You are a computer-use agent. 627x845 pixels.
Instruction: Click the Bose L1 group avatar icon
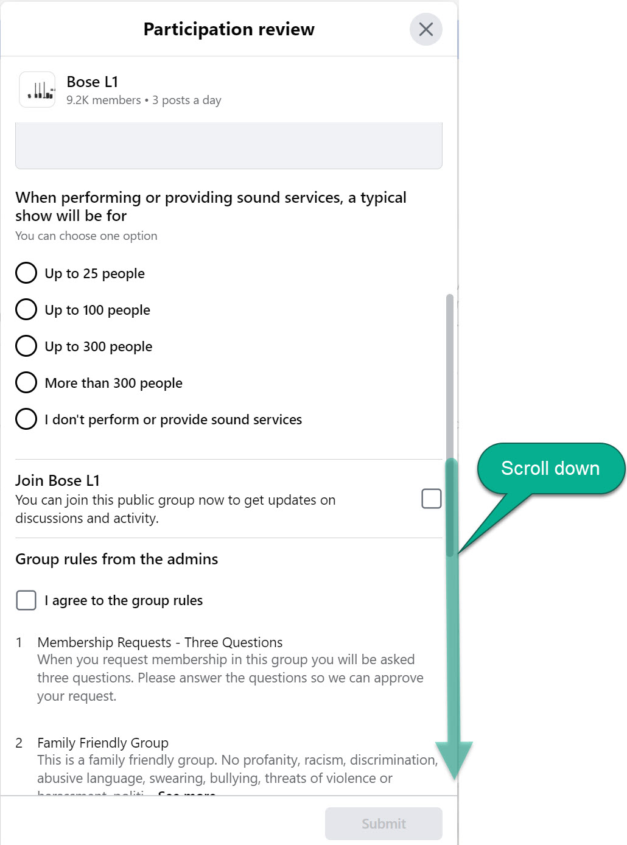click(x=37, y=90)
